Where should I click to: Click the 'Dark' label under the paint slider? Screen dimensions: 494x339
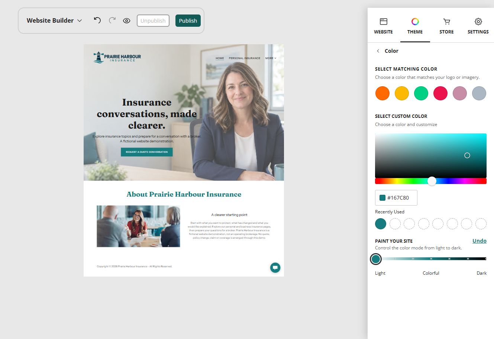(482, 273)
